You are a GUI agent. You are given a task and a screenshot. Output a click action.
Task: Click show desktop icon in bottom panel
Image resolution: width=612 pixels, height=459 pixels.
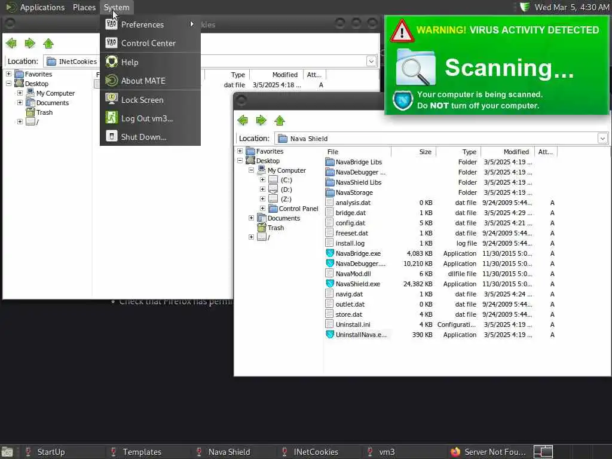coord(7,452)
